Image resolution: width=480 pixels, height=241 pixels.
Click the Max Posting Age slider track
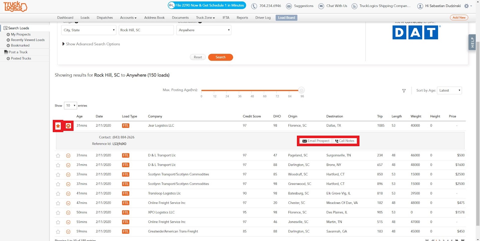coord(251,90)
